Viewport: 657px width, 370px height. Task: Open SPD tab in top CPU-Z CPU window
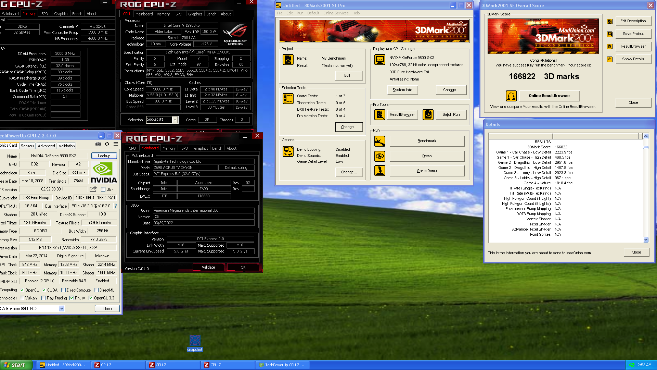179,14
